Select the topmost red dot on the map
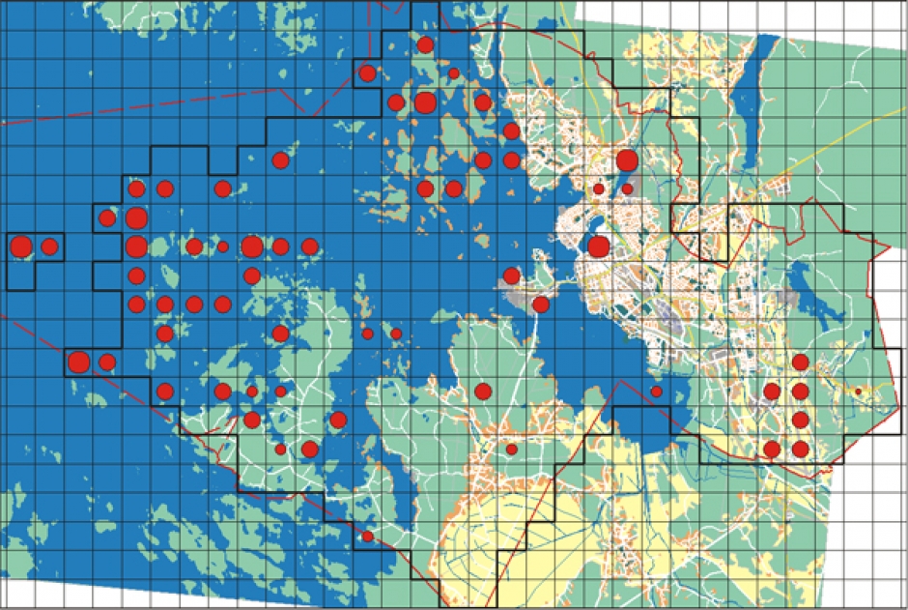The image size is (908, 610). pyautogui.click(x=425, y=44)
